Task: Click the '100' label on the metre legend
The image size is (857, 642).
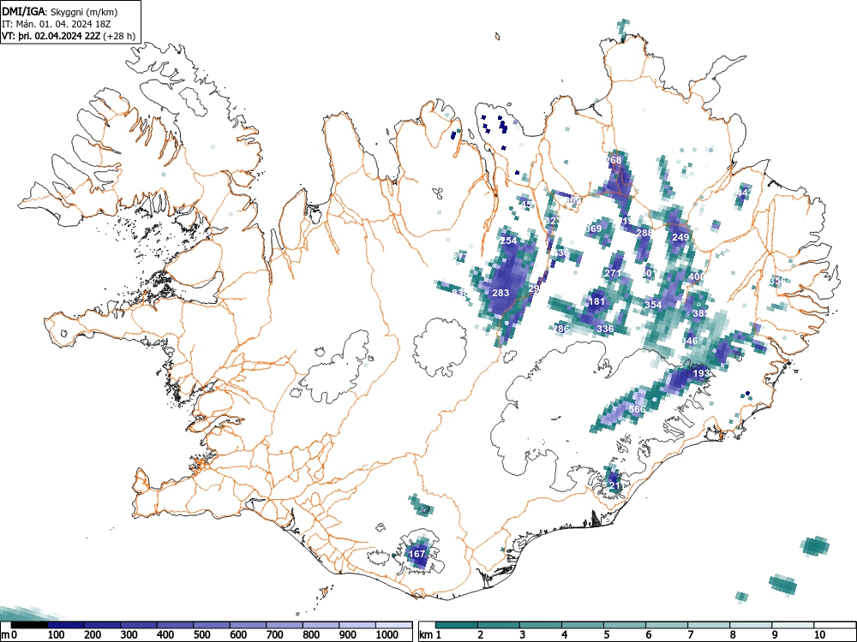Action: (x=57, y=635)
